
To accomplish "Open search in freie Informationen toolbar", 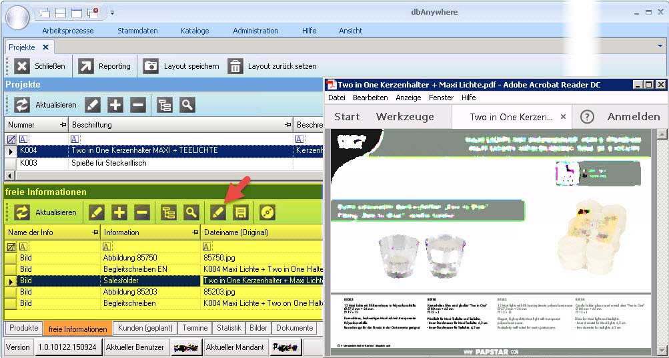I will 191,212.
